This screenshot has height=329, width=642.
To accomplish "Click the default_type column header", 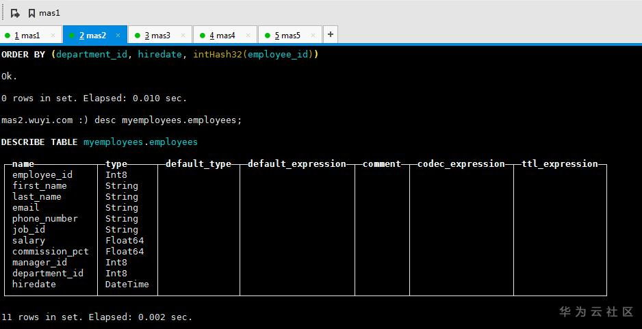I will (x=198, y=163).
